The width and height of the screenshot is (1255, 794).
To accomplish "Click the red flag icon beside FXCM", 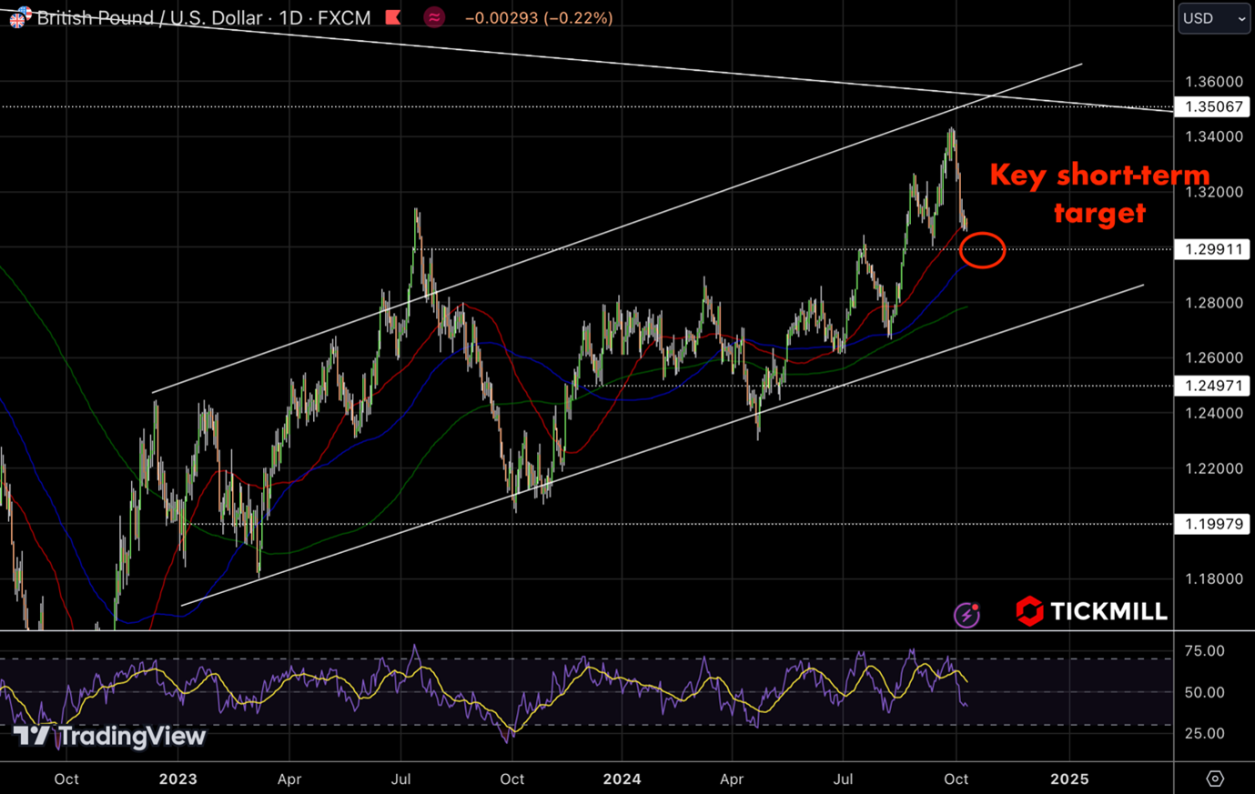I will click(393, 17).
